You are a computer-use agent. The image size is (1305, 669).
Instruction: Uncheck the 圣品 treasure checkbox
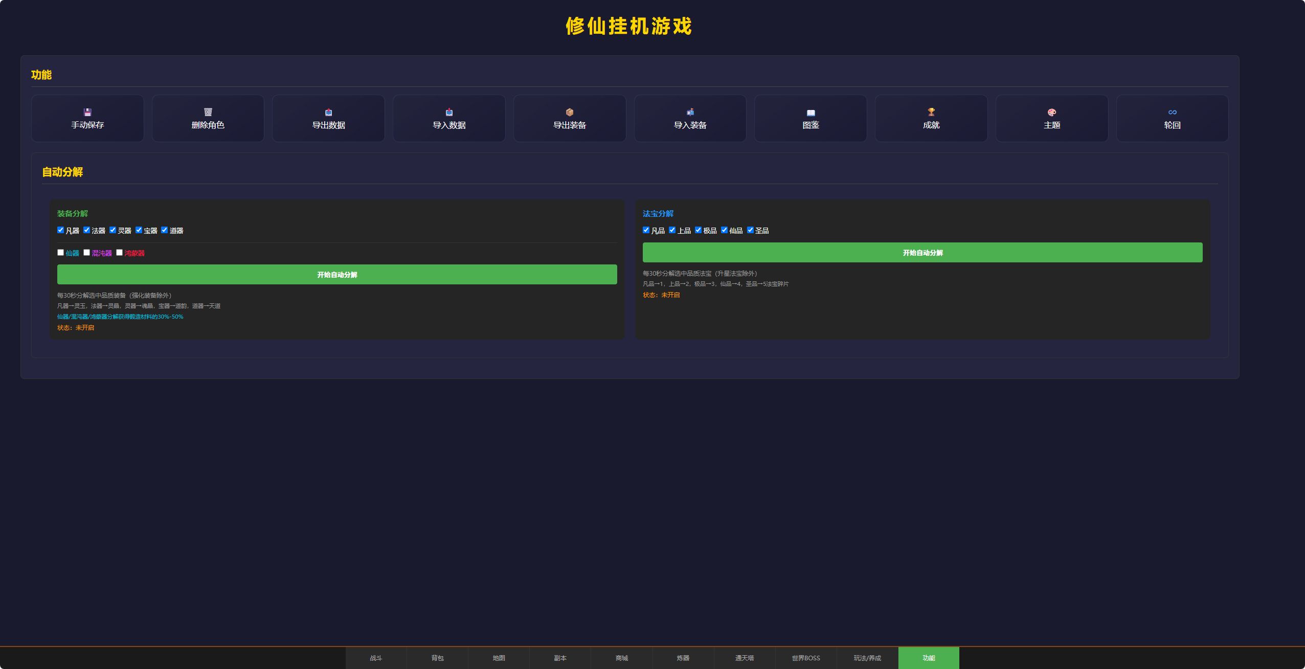(x=750, y=230)
